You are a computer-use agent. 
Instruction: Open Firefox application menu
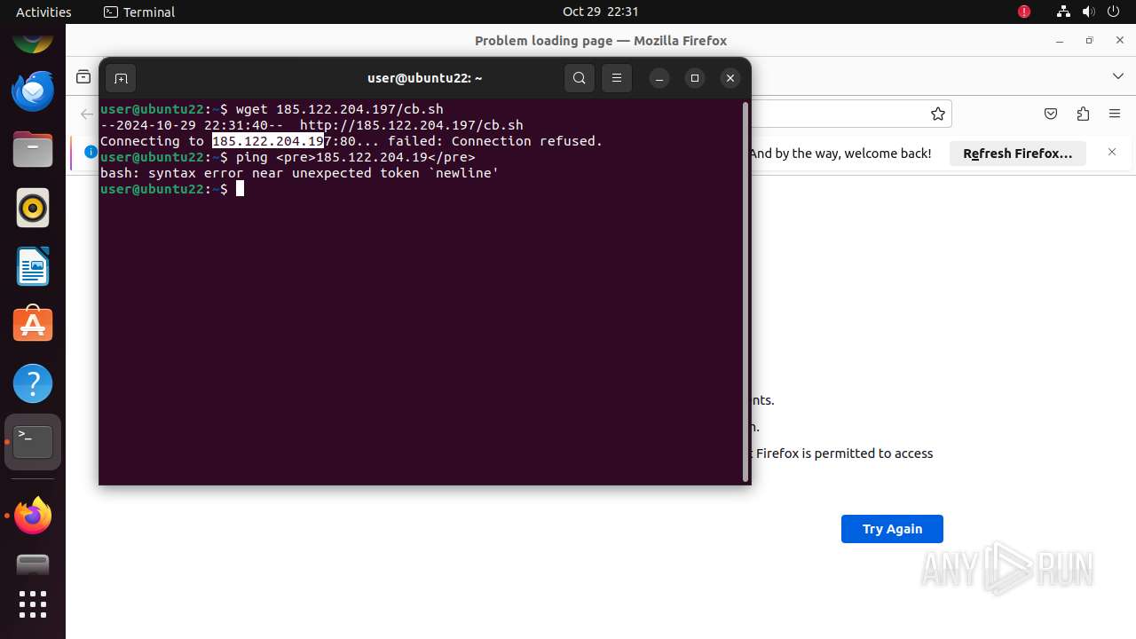1115,114
